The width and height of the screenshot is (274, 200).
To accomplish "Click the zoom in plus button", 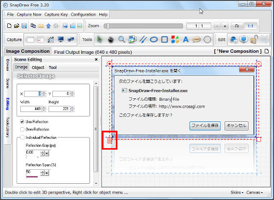I will coord(225,26).
